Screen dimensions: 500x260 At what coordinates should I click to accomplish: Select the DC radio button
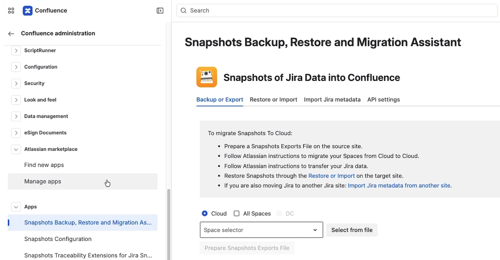click(279, 214)
